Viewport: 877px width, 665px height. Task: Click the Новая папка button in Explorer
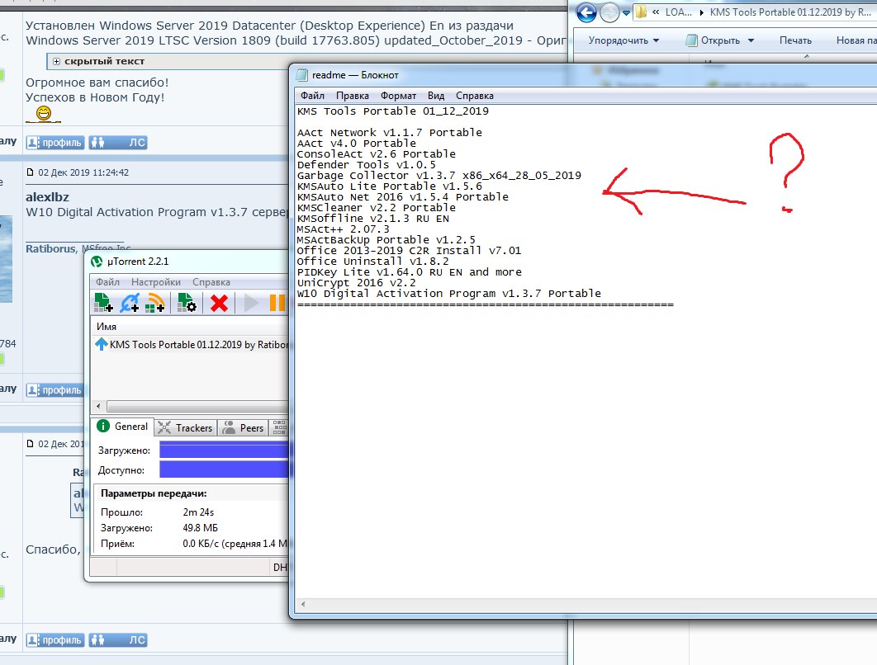(x=856, y=40)
